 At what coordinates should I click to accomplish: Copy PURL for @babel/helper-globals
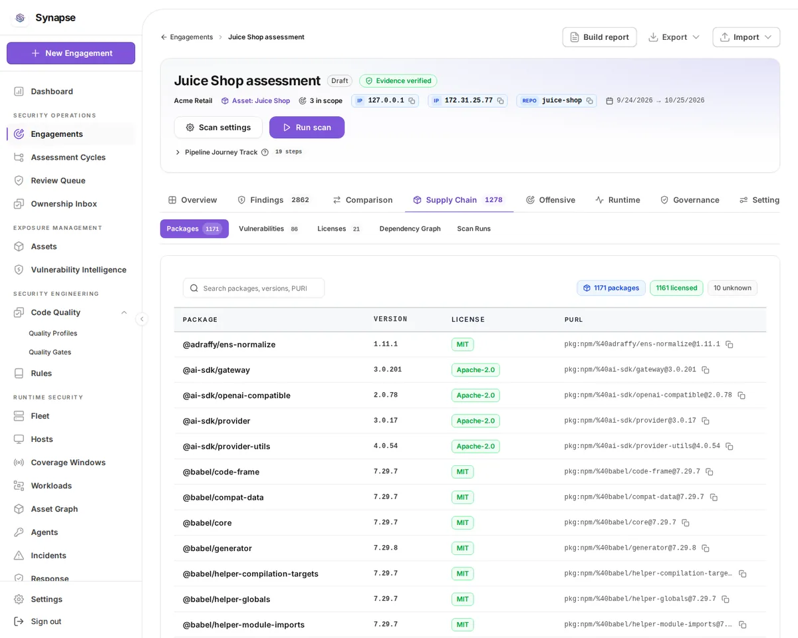pos(725,599)
